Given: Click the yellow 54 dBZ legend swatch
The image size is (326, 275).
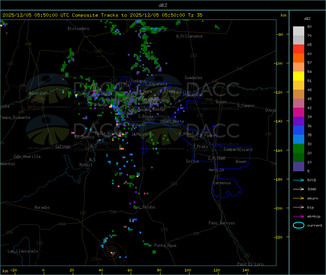Looking at the screenshot, I should point(298,76).
